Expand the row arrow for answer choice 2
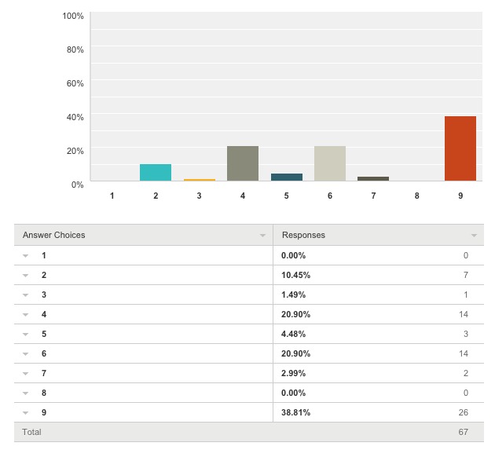Screen dimensions: 495x450 click(x=25, y=276)
